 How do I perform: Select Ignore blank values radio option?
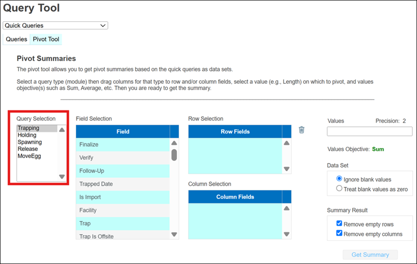(339, 179)
